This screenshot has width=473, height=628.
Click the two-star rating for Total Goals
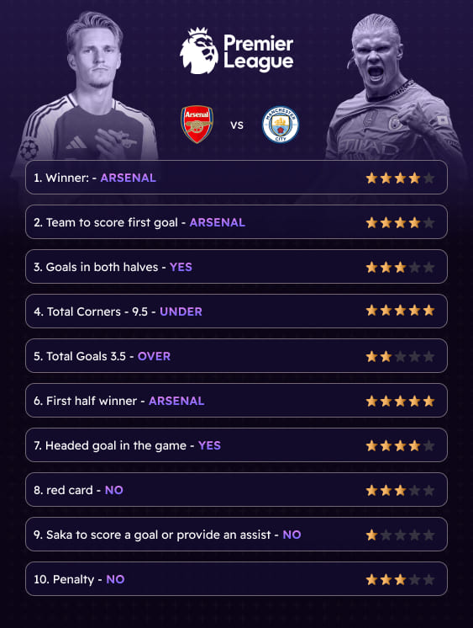pyautogui.click(x=400, y=356)
